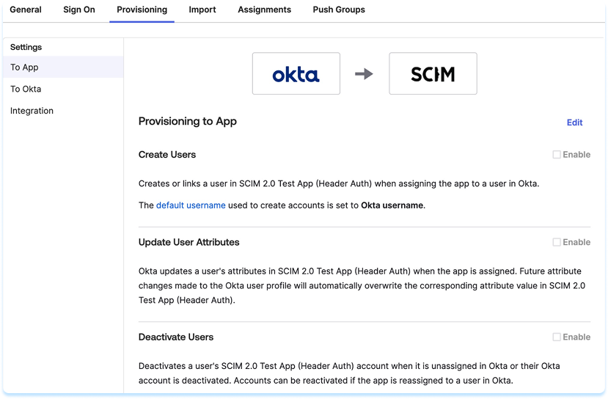Click the Create Users section title

(x=167, y=155)
